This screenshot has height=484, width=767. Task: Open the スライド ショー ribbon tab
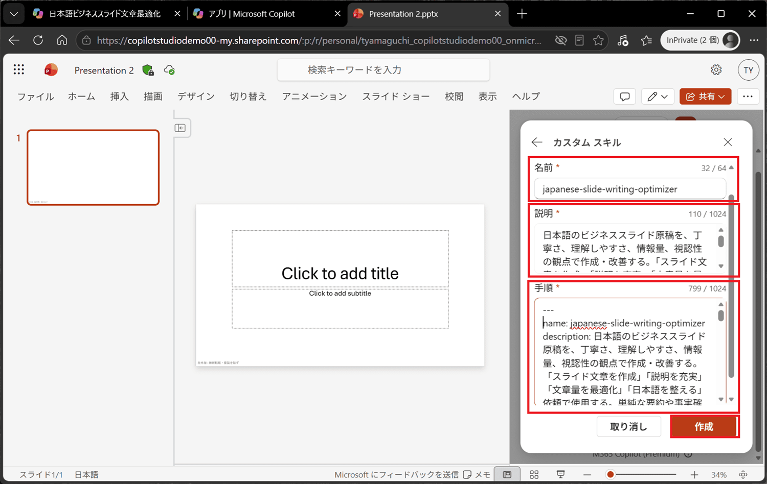pyautogui.click(x=396, y=96)
